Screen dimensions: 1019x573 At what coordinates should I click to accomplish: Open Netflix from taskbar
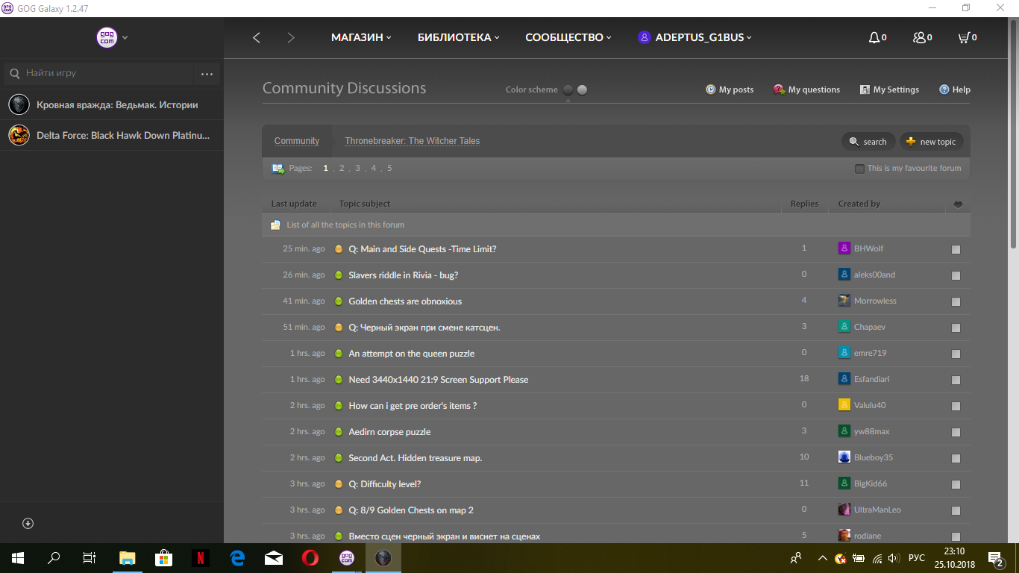[201, 557]
